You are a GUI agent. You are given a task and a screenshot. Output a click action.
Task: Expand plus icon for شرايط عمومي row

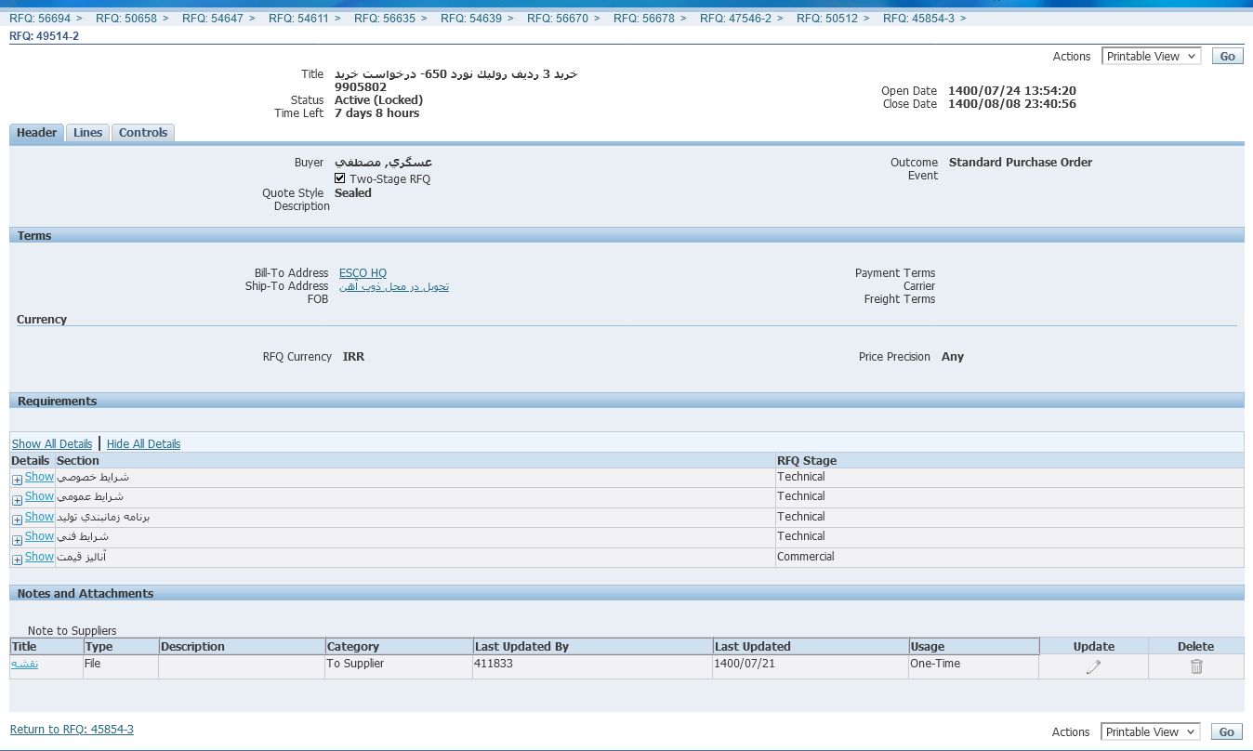tap(17, 500)
